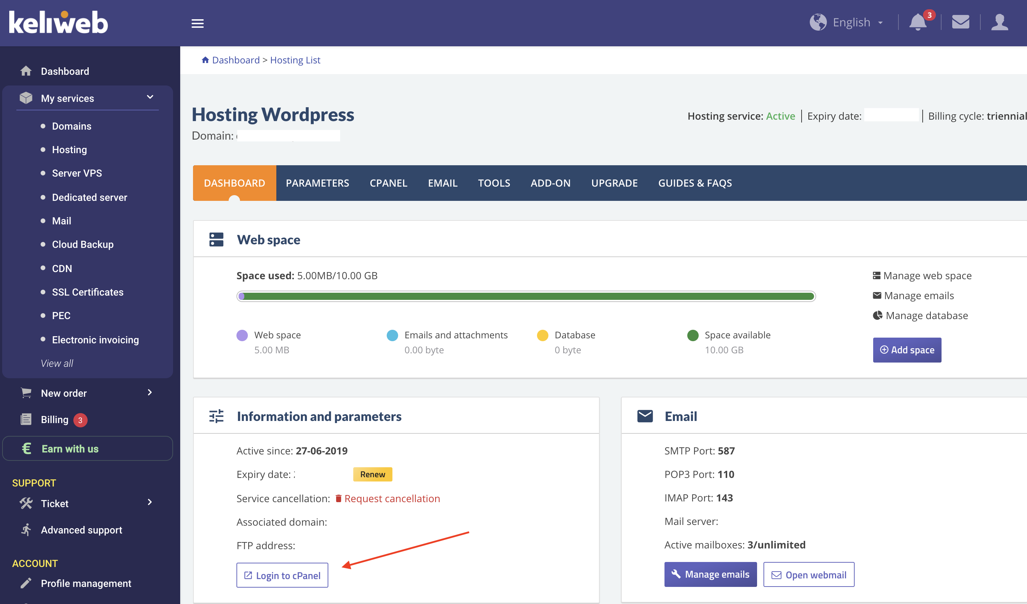Open the notifications bell icon
The image size is (1027, 604).
(x=918, y=22)
